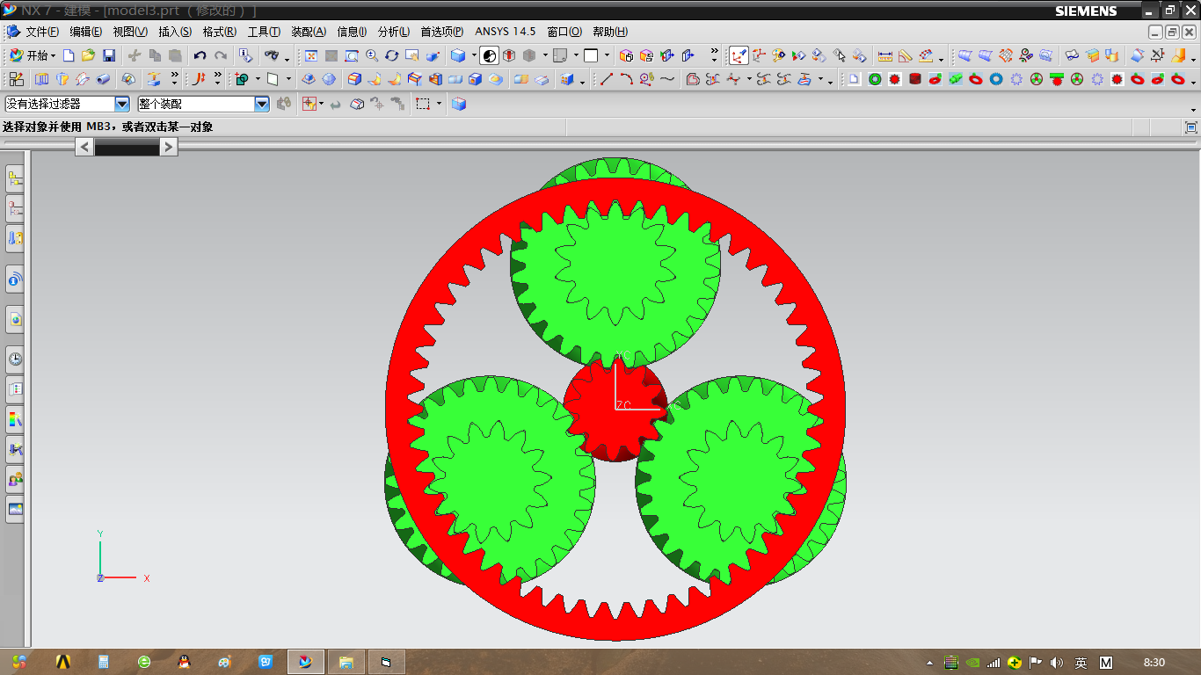Click the cube icon in selection bar

[458, 104]
